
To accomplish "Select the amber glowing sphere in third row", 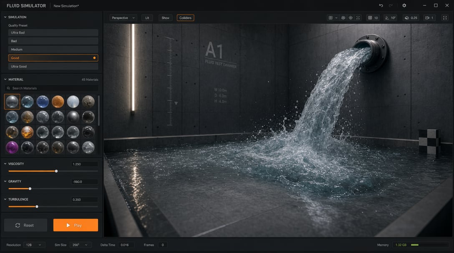I will (27, 132).
